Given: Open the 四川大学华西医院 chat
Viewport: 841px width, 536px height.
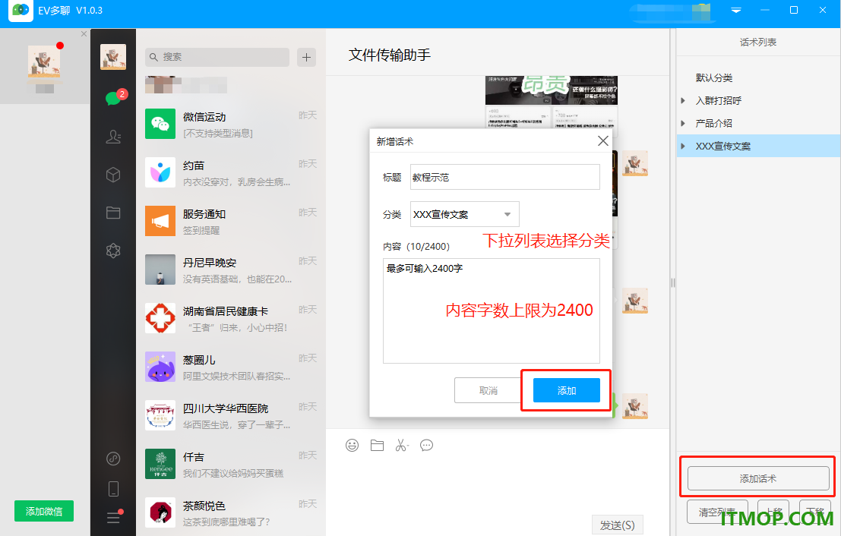Looking at the screenshot, I should click(231, 416).
